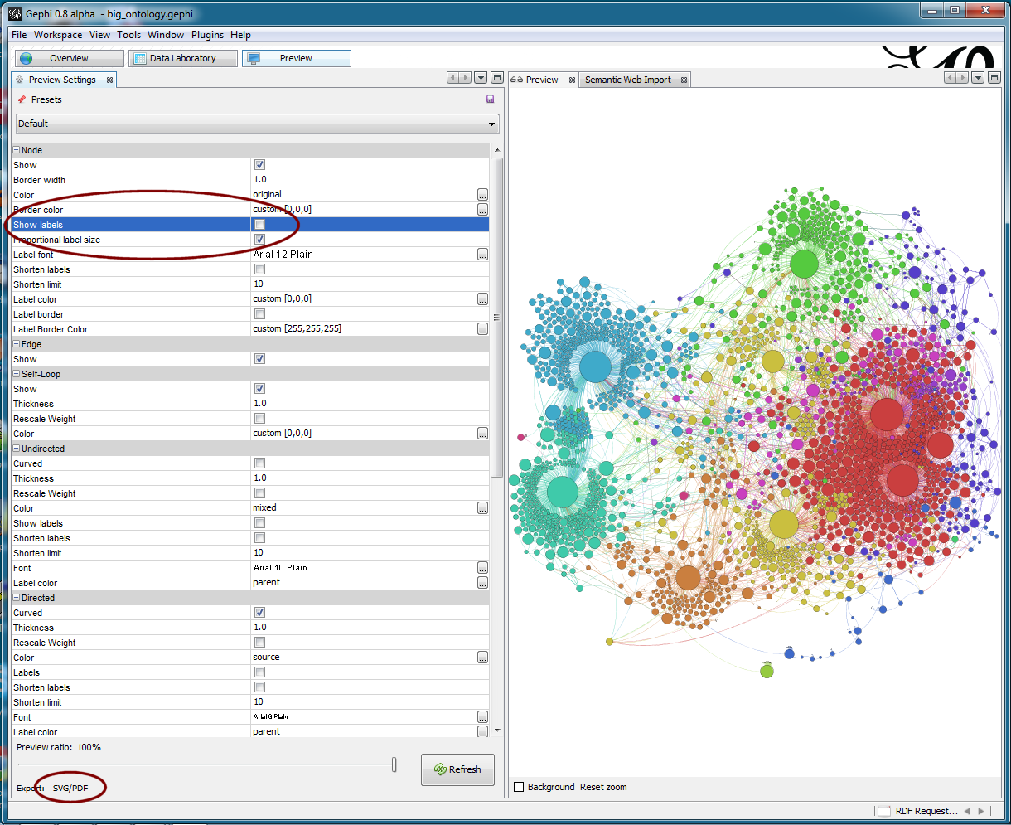This screenshot has height=825, width=1011.
Task: Collapse the Self-Loop settings section
Action: 16,374
